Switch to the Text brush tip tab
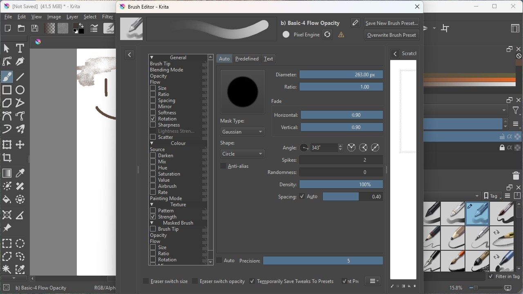The width and height of the screenshot is (523, 294). (x=268, y=58)
